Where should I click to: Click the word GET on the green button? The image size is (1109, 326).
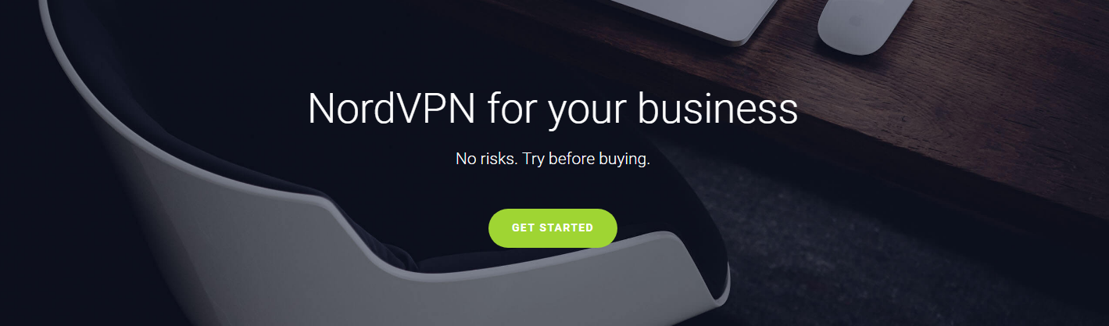(x=523, y=228)
